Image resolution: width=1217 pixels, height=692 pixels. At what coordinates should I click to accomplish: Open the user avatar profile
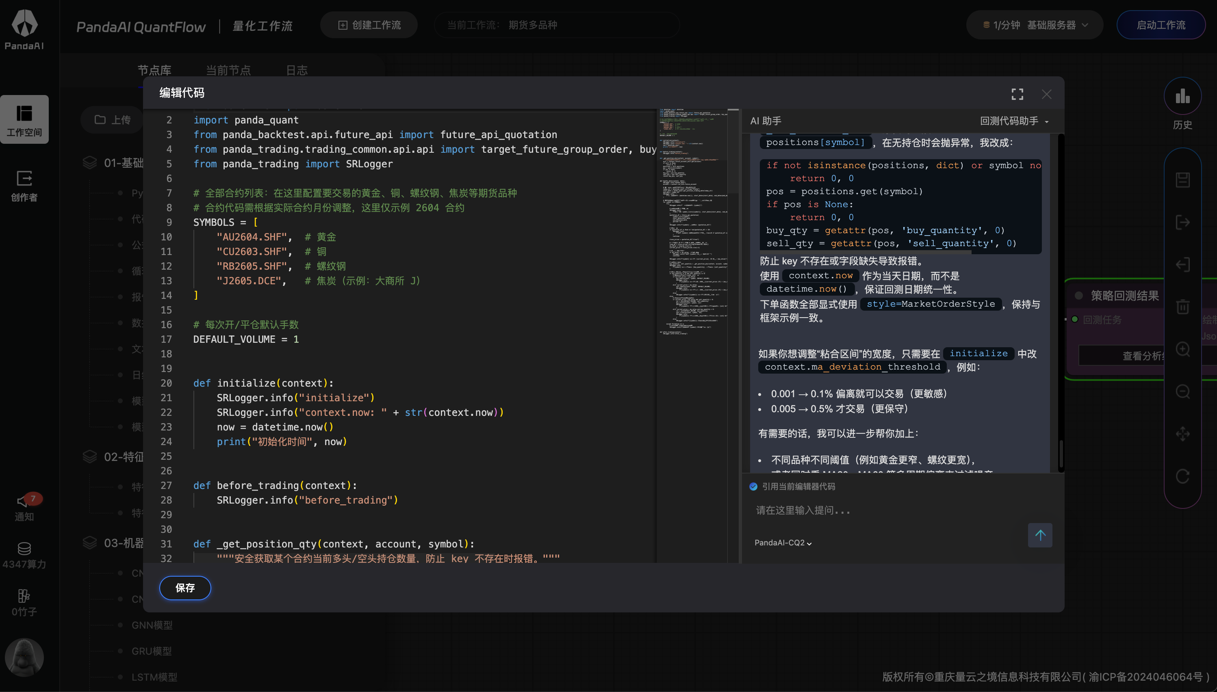(x=24, y=657)
